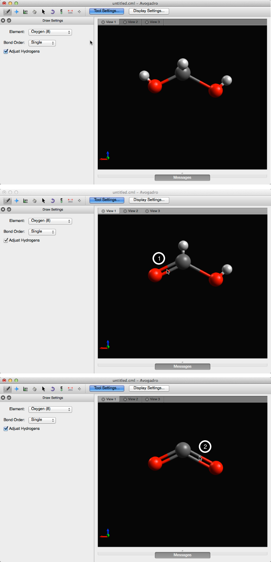Pick Bond Centric Manipulate tool in top window

pyautogui.click(x=26, y=12)
